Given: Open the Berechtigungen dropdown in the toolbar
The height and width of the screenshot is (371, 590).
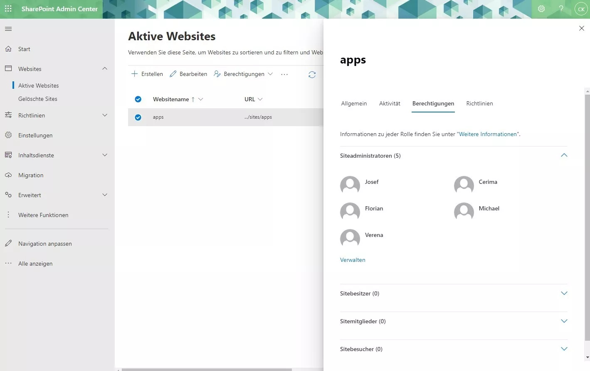Looking at the screenshot, I should (x=271, y=74).
